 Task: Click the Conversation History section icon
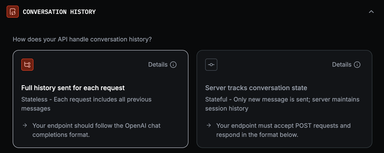[x=13, y=11]
